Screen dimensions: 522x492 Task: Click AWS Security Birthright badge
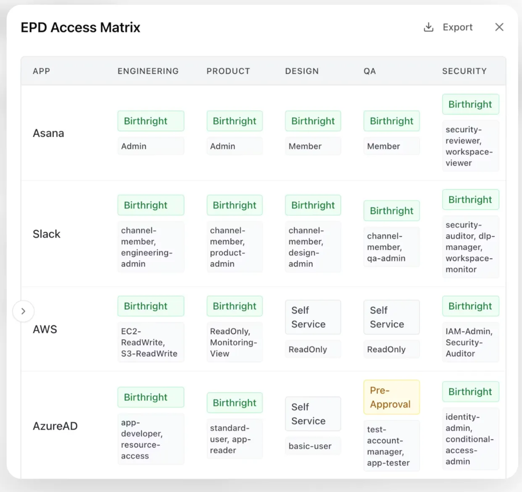click(x=471, y=306)
